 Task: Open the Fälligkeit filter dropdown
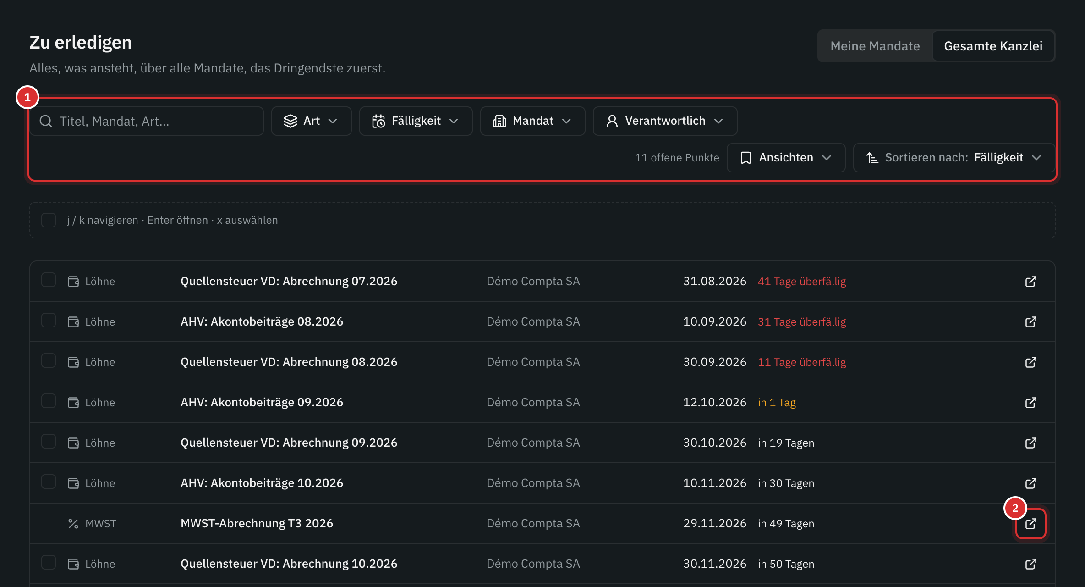click(416, 121)
